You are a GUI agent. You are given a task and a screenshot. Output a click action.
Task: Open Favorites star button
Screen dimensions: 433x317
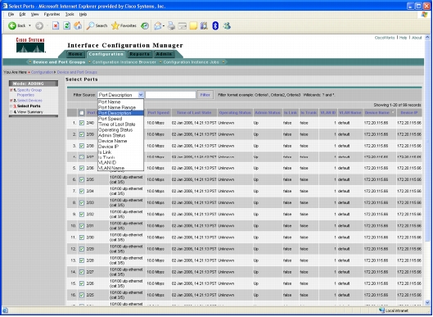(124, 25)
